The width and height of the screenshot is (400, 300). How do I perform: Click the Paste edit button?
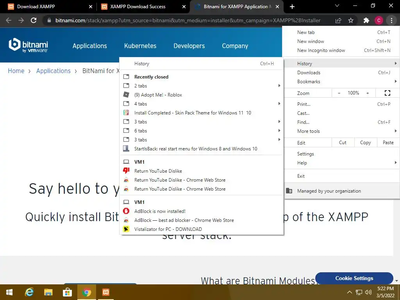coord(388,143)
